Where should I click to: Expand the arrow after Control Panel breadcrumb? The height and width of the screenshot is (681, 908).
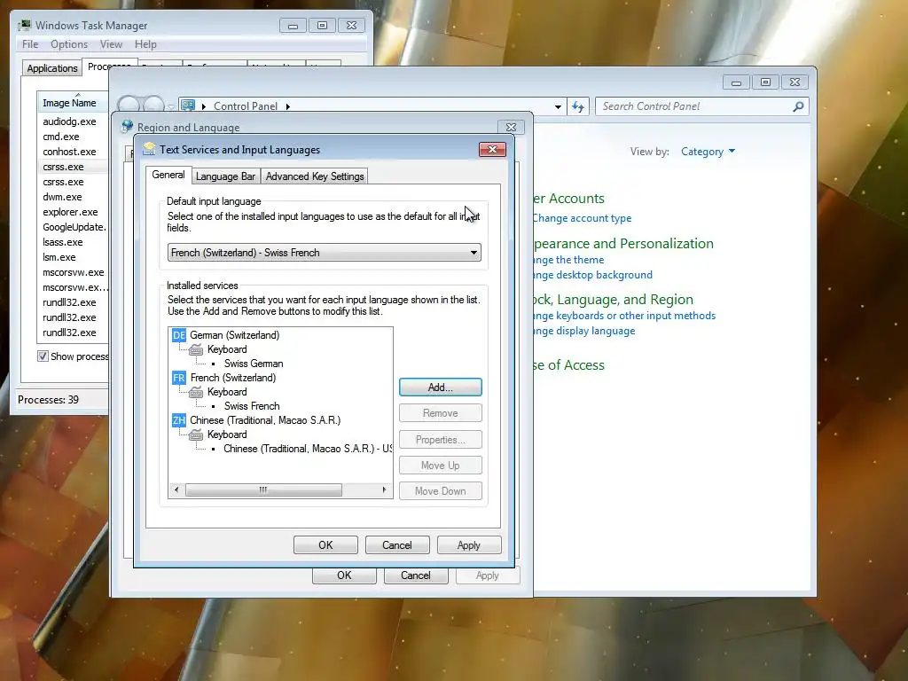click(288, 106)
